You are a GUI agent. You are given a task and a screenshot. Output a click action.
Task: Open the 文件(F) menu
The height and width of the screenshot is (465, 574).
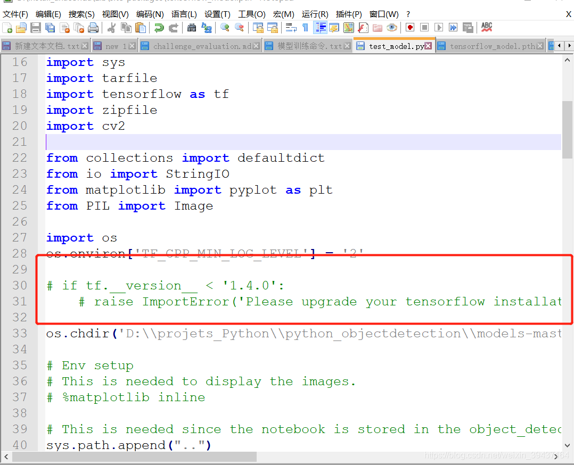[x=15, y=14]
